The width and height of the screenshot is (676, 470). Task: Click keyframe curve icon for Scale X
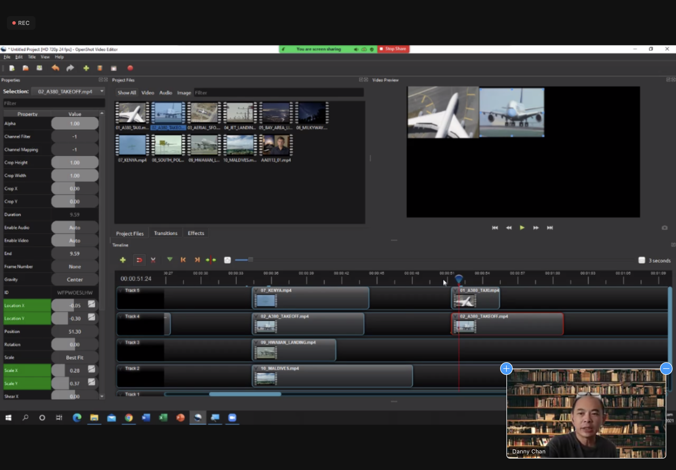[92, 369]
